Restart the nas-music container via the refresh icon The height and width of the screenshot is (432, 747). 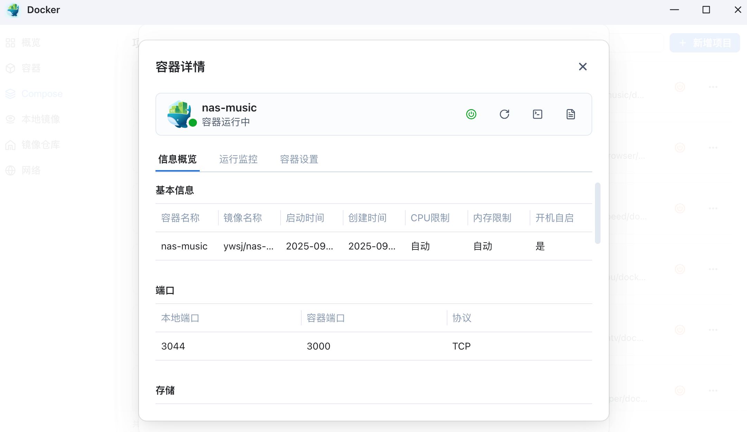click(504, 114)
